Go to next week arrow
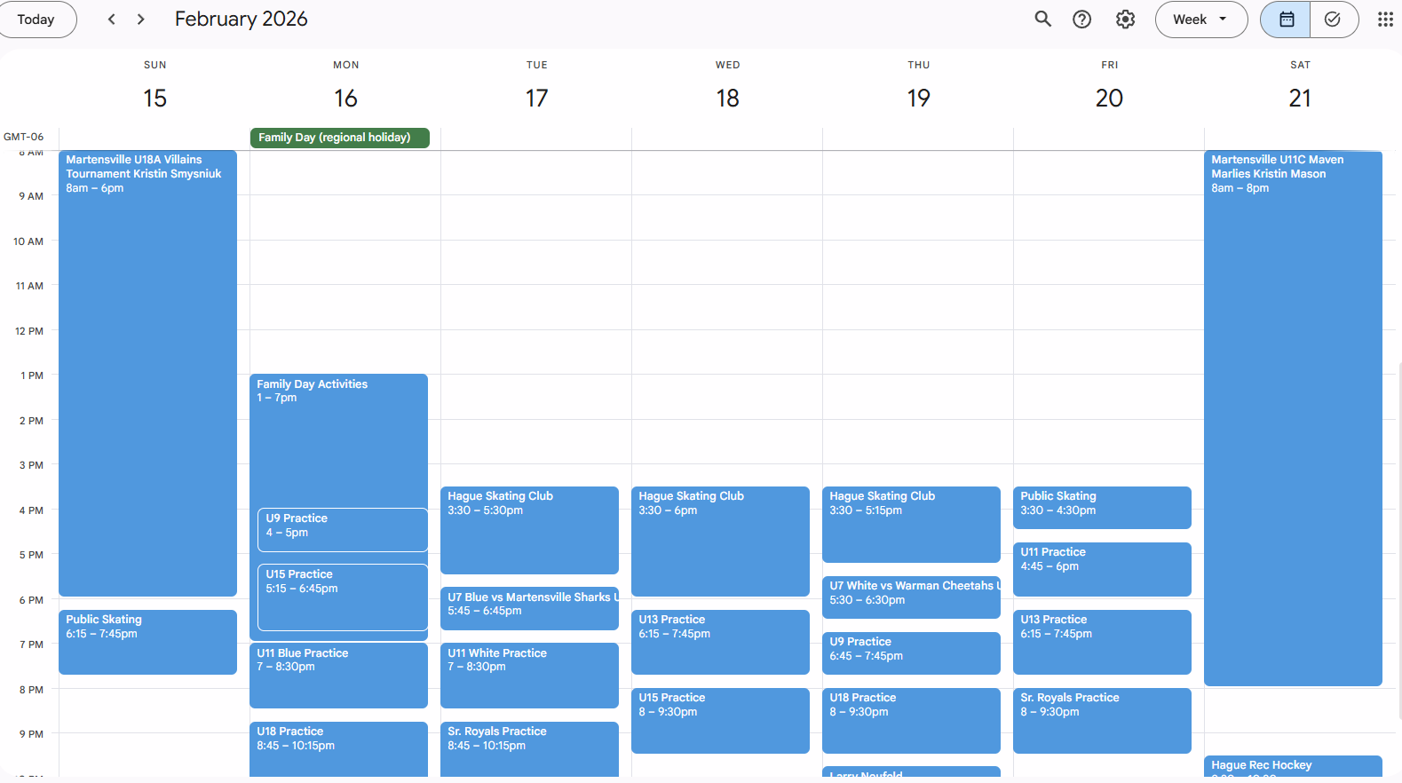The height and width of the screenshot is (783, 1402). point(140,20)
